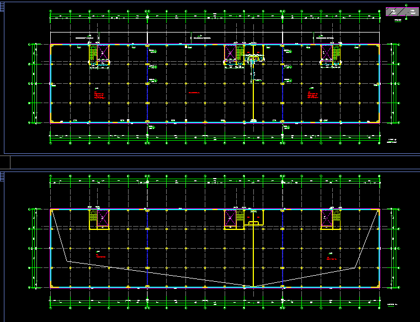
Task: Click the striped grip icon of the upper drawing pane
Action: [2, 7]
